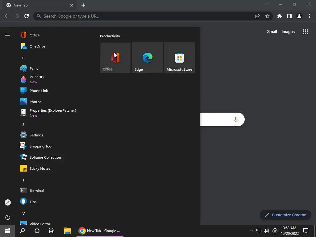Bookmark this tab with the star
The width and height of the screenshot is (316, 237).
coord(267,16)
